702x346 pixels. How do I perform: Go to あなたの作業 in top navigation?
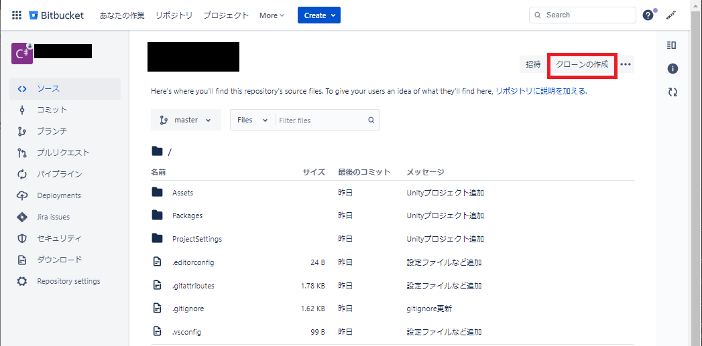pos(122,15)
